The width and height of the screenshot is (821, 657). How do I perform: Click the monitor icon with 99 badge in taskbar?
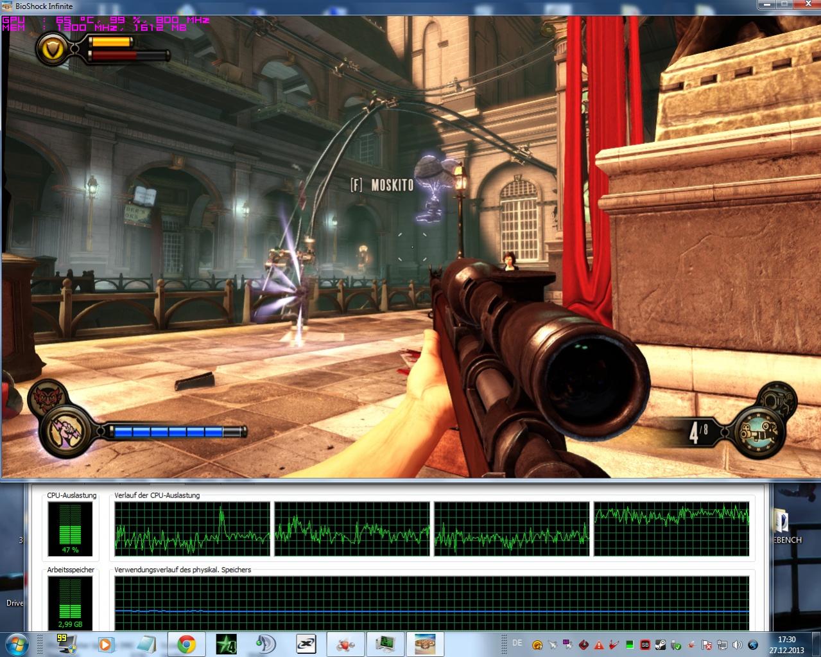tap(66, 644)
